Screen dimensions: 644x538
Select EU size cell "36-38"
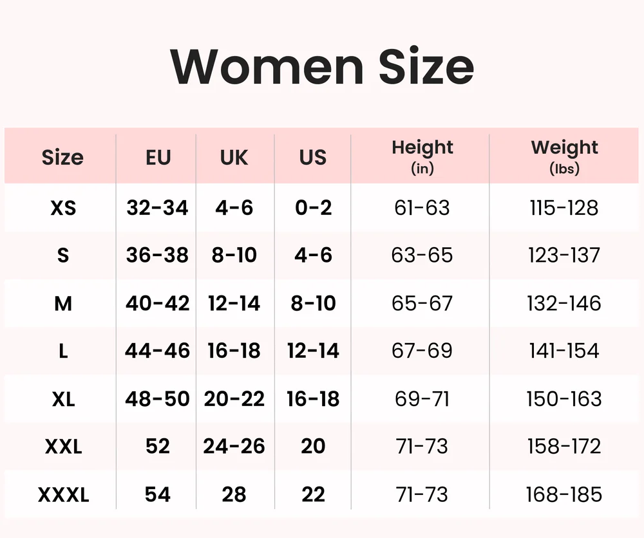(158, 255)
